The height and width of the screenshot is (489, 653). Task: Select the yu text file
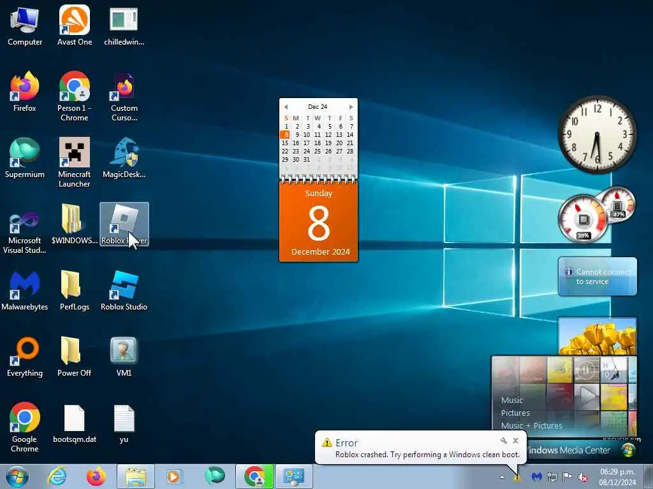(124, 423)
